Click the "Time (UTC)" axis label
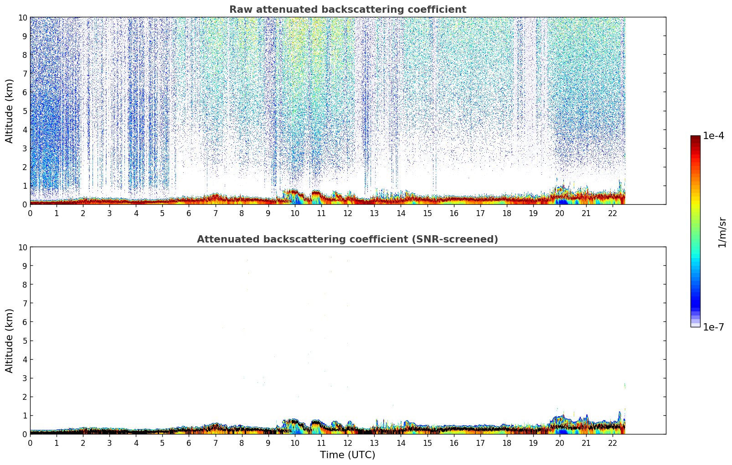The image size is (732, 465). (x=347, y=455)
